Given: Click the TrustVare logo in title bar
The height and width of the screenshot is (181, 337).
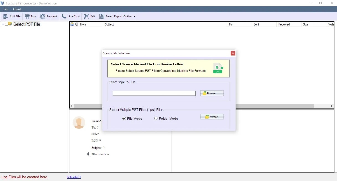Looking at the screenshot, I should [2, 3].
